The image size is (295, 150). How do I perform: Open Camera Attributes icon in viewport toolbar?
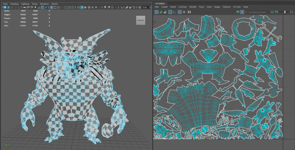[x=32, y=7]
